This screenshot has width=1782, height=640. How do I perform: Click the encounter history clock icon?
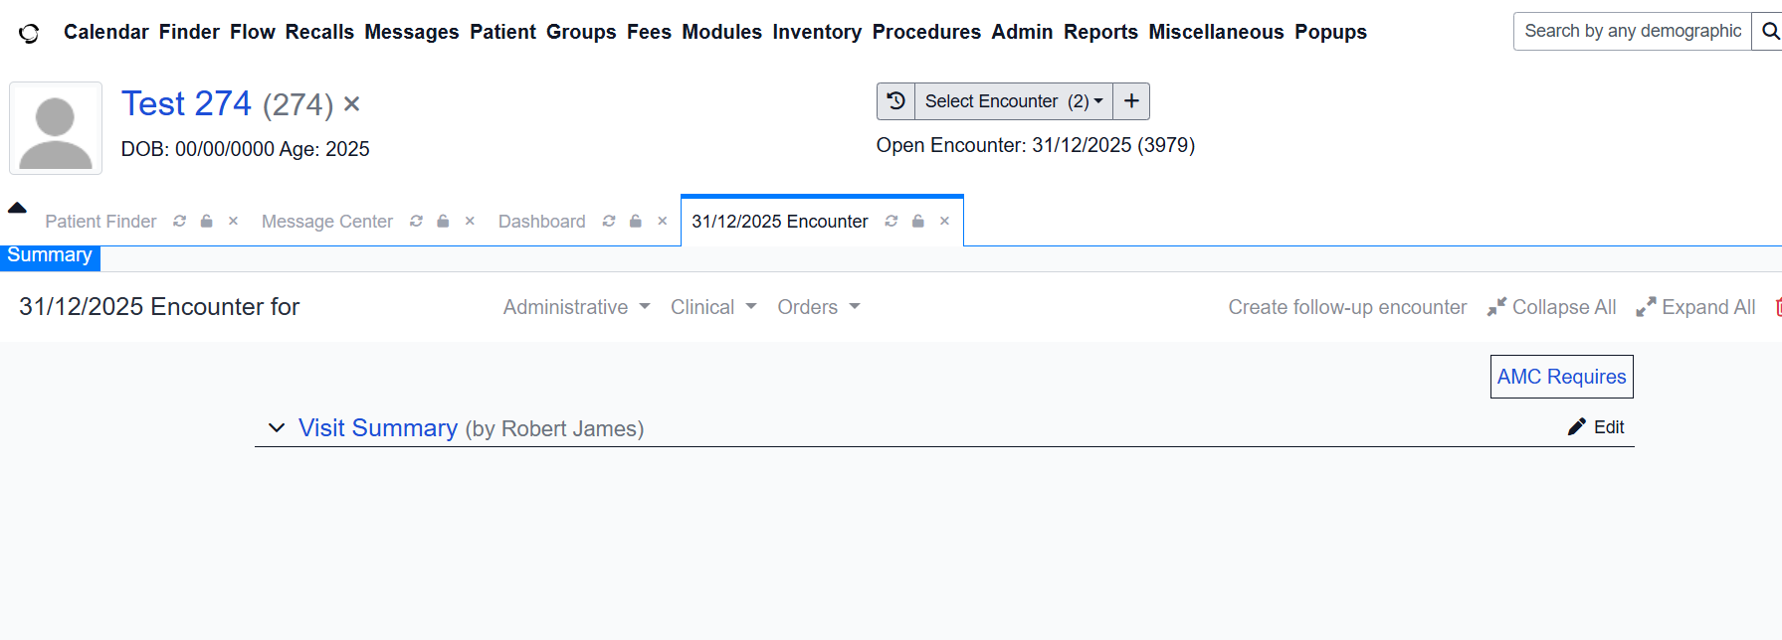tap(895, 101)
